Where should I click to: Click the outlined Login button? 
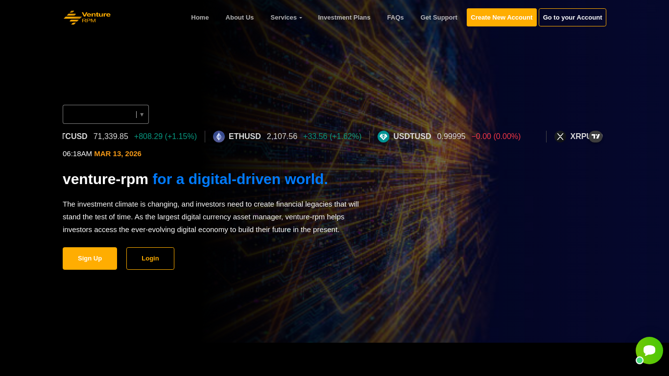point(150,258)
